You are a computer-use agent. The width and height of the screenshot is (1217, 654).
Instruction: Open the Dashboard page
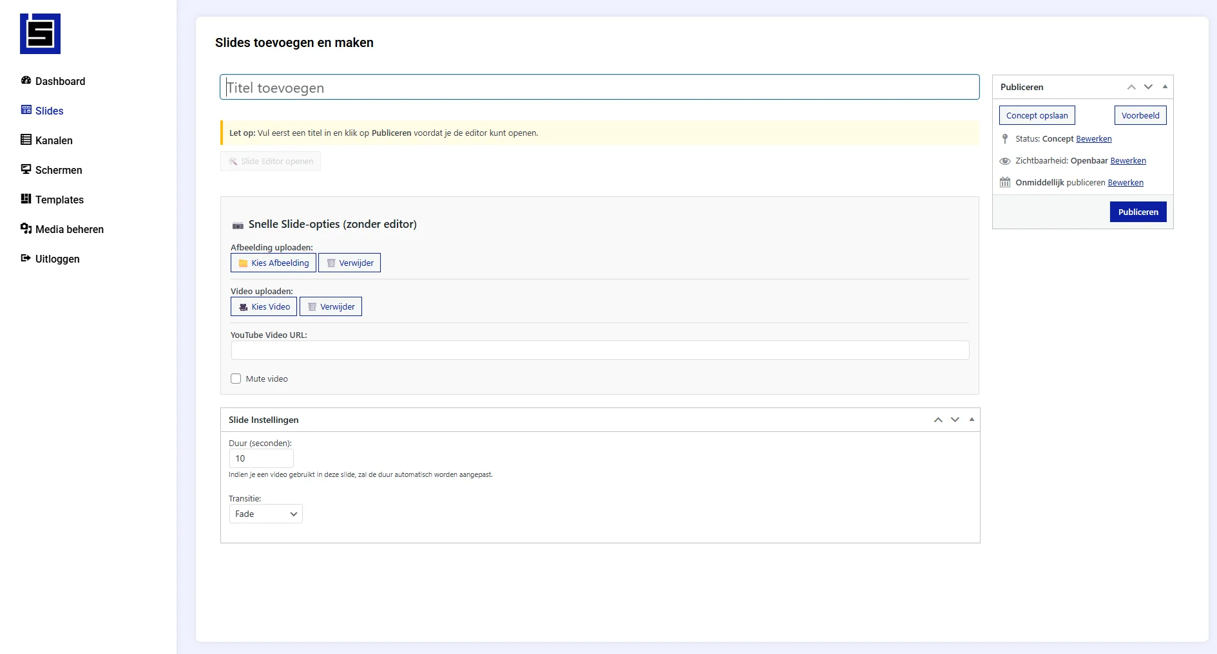(x=60, y=81)
